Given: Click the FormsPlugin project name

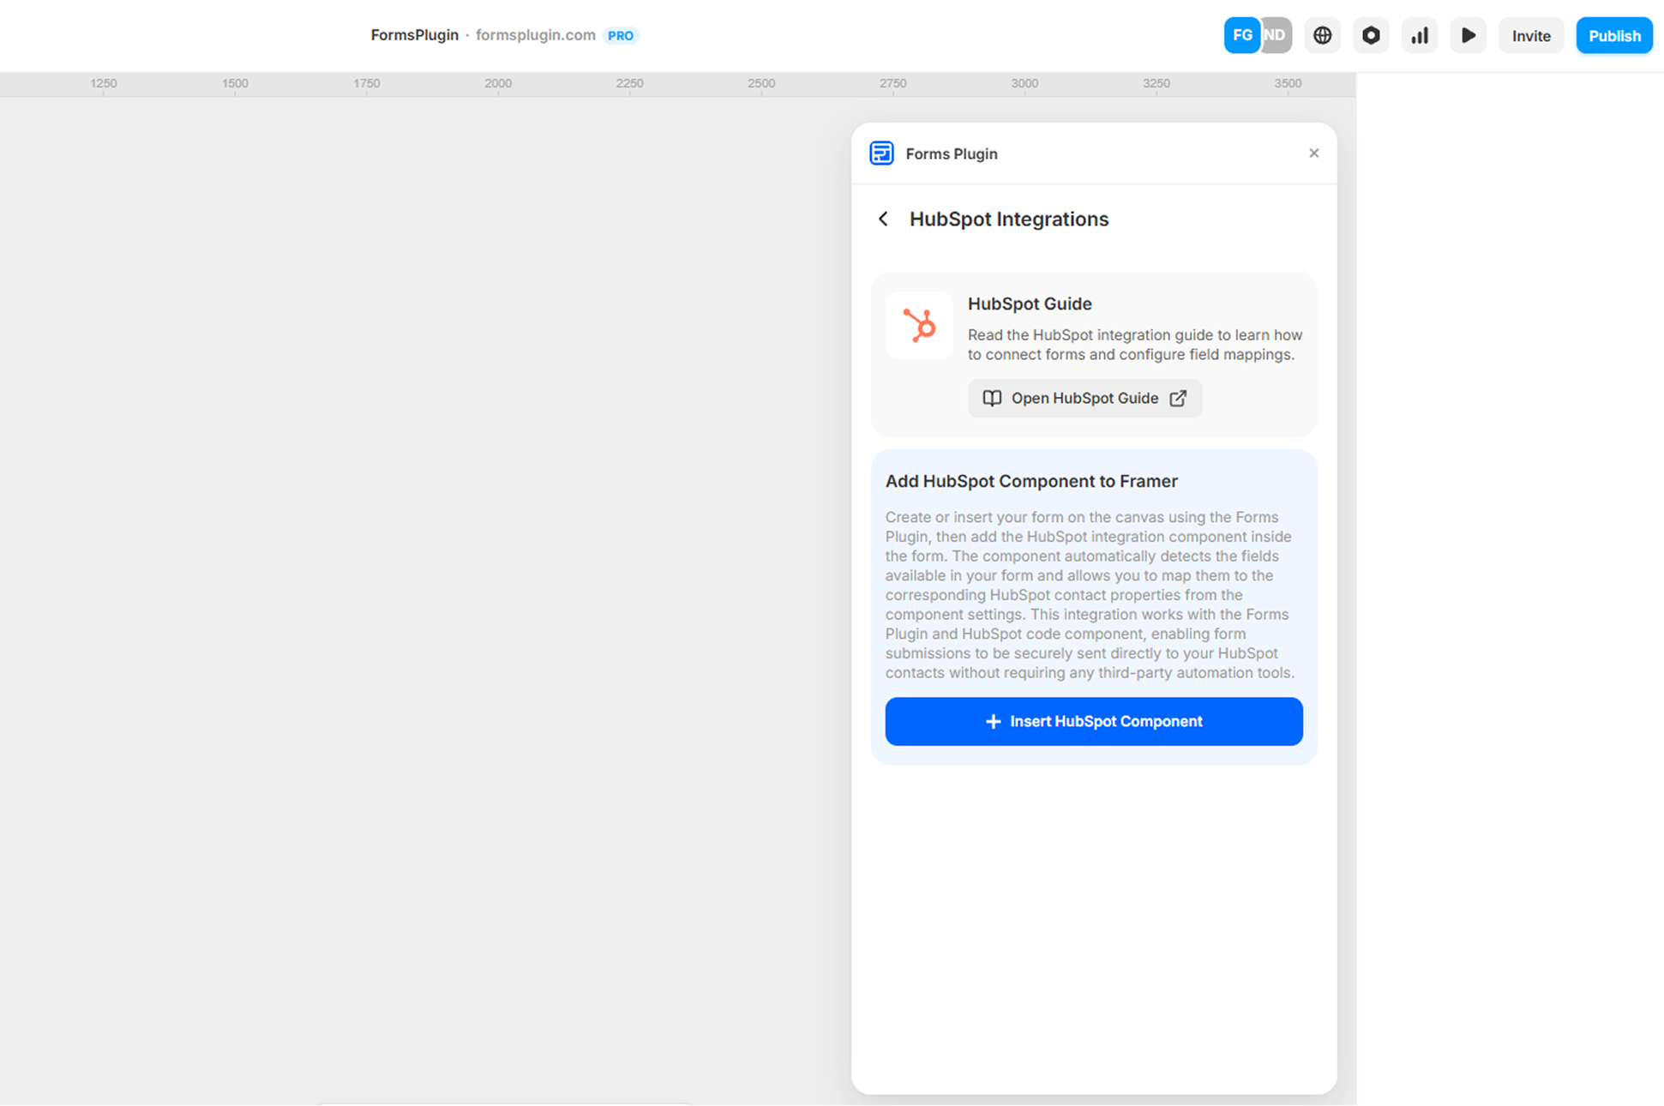Looking at the screenshot, I should coord(414,35).
